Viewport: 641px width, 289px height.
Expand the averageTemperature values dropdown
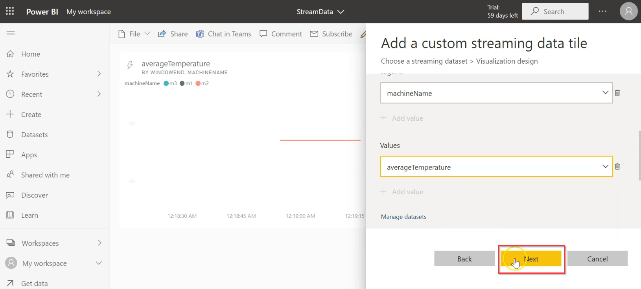pyautogui.click(x=605, y=167)
